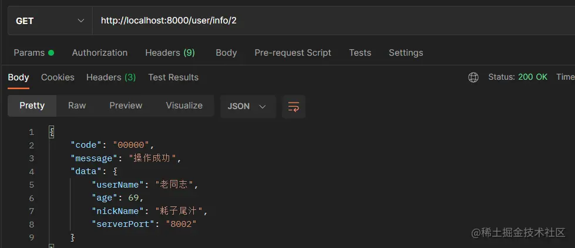Screen dimensions: 575x248
Task: Click the "8002" value
Action: pos(181,224)
